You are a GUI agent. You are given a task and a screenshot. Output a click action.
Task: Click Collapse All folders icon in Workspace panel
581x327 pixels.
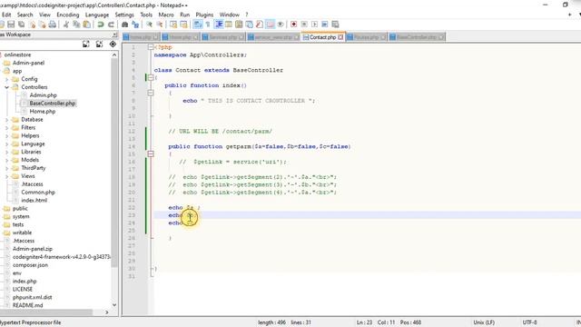tap(99, 45)
